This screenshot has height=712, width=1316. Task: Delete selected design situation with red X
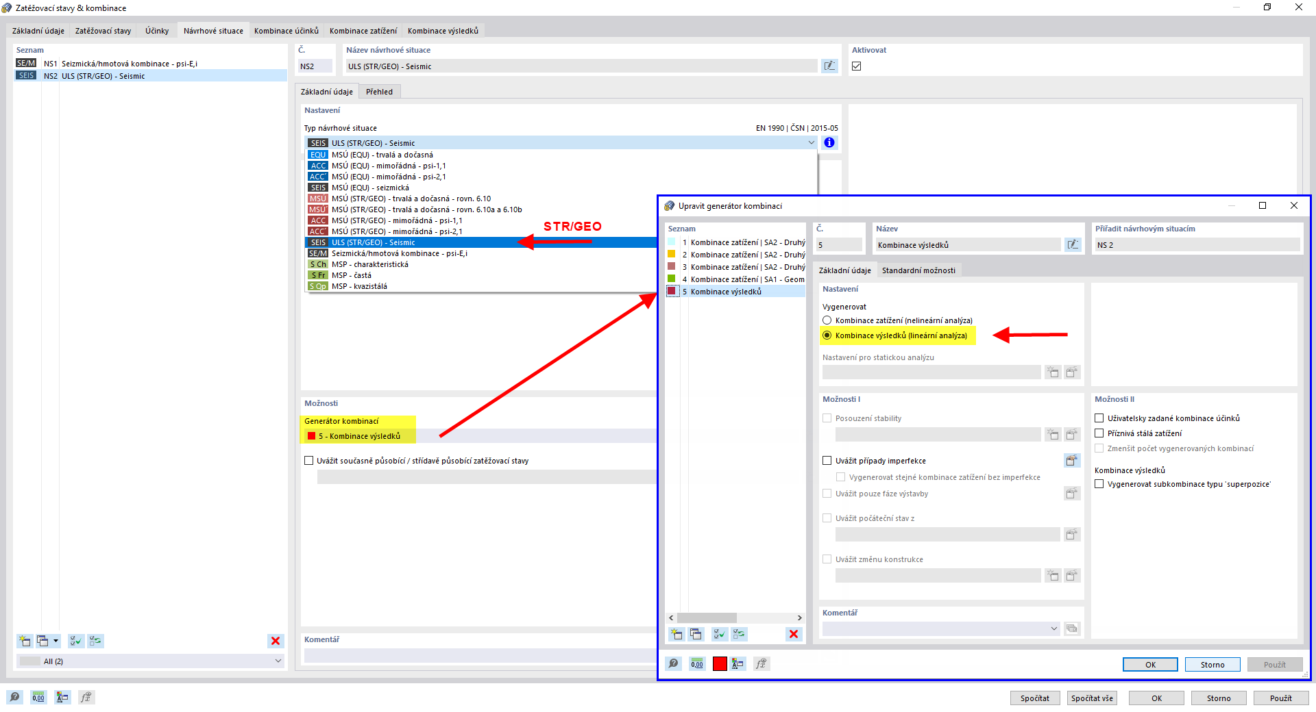click(x=276, y=641)
